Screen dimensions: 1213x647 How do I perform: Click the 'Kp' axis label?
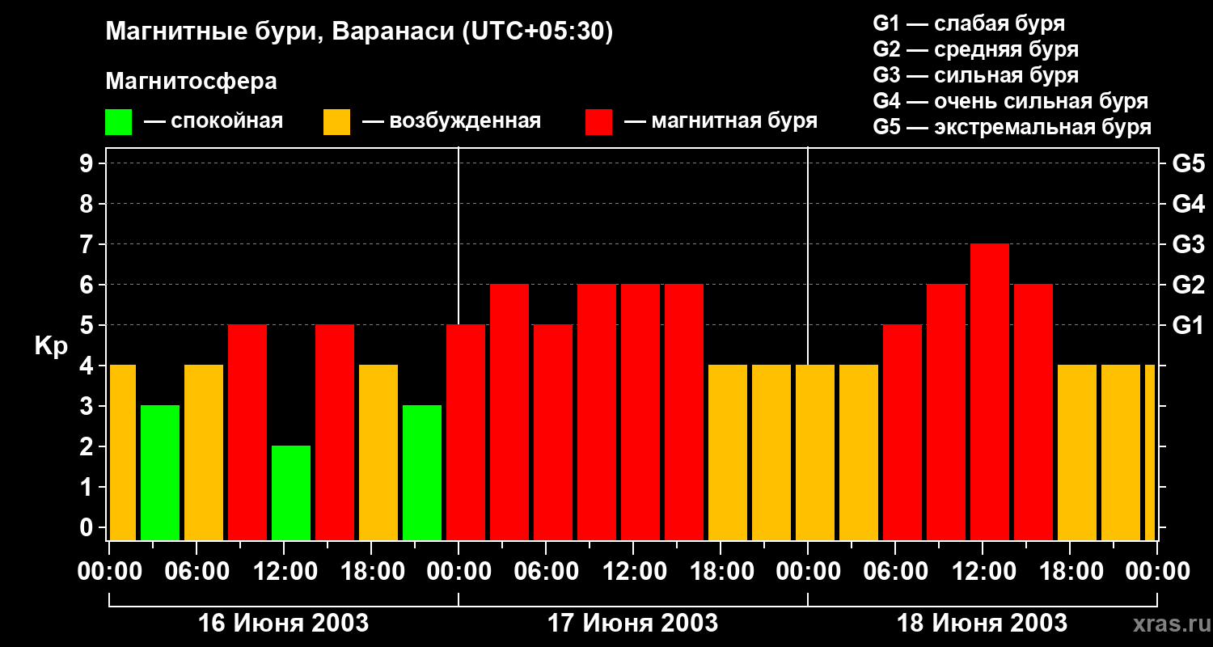(x=51, y=347)
